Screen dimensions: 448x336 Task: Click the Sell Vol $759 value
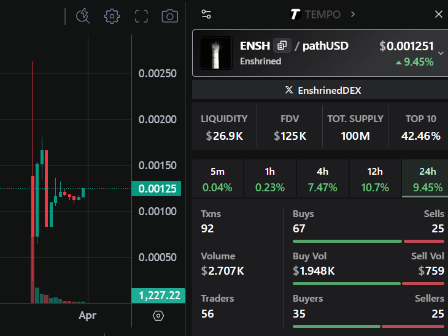pyautogui.click(x=431, y=270)
